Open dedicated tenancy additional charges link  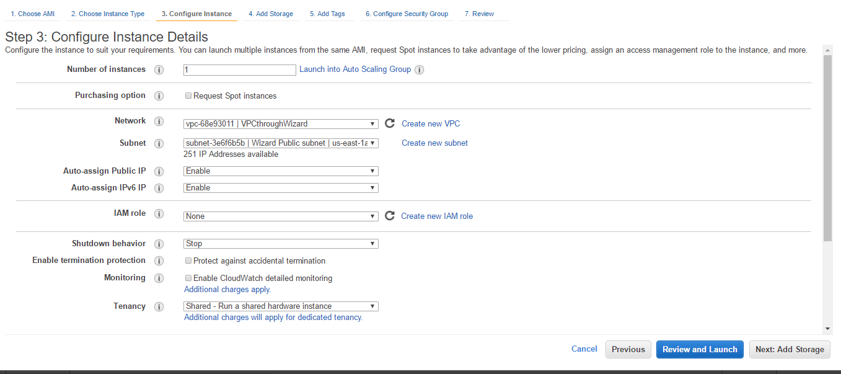click(273, 317)
